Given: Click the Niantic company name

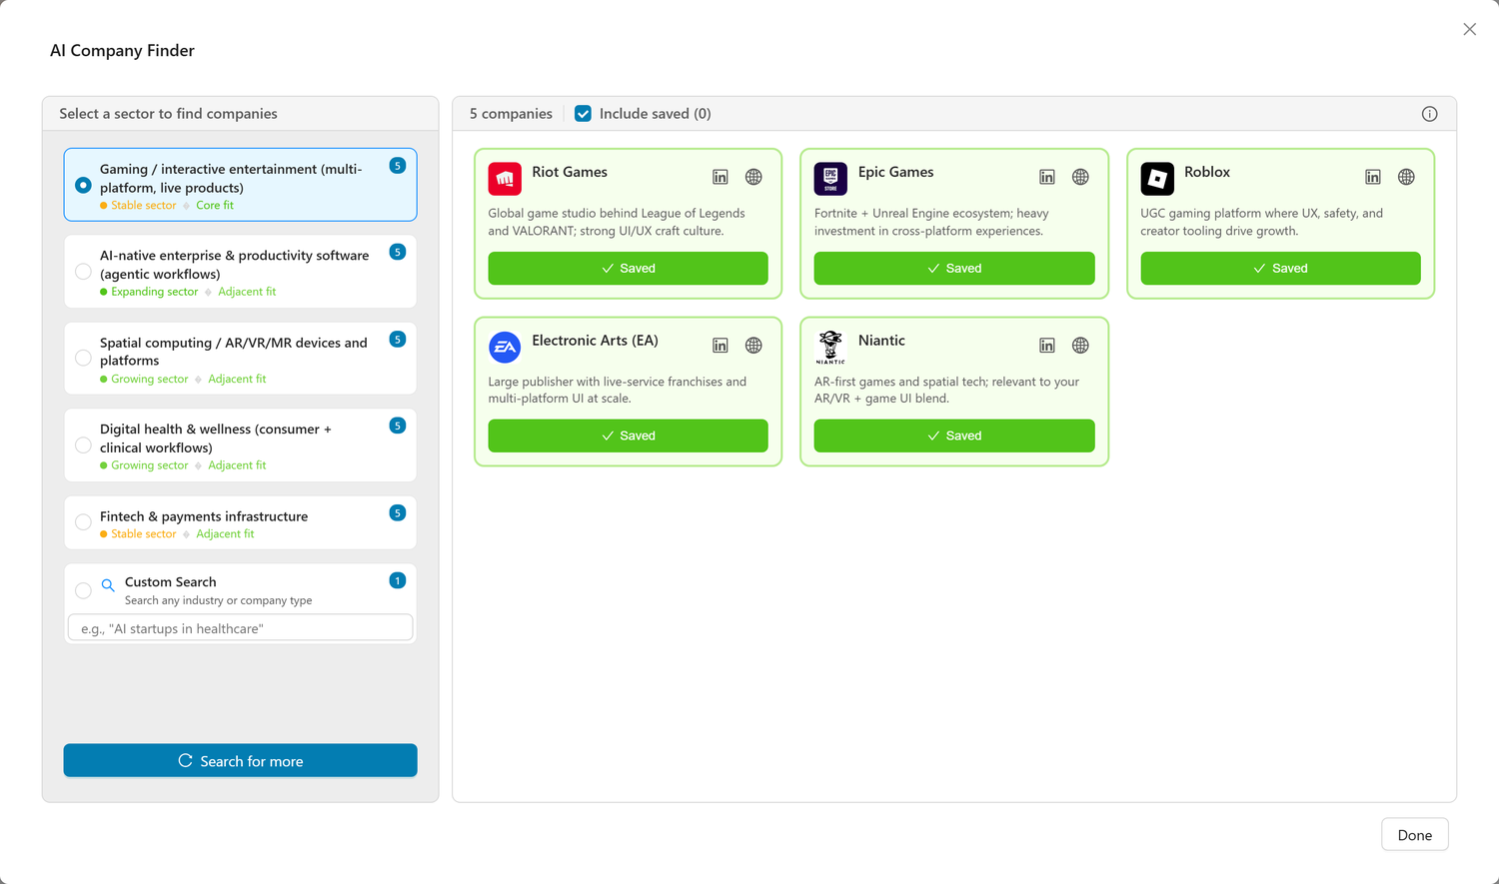Looking at the screenshot, I should (x=881, y=341).
